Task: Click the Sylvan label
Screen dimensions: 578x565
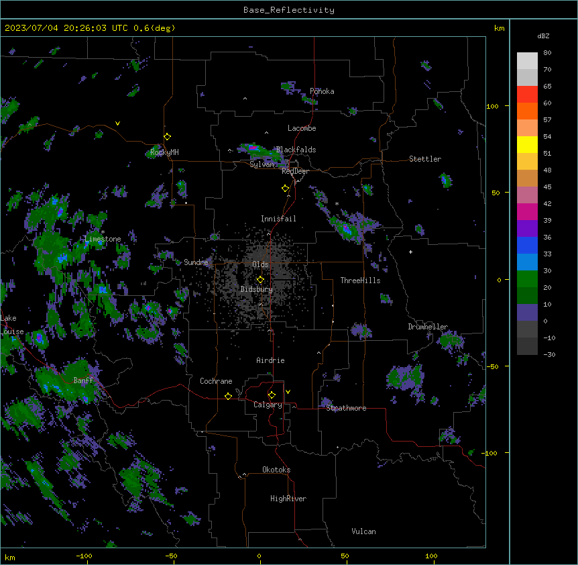Action: tap(262, 164)
